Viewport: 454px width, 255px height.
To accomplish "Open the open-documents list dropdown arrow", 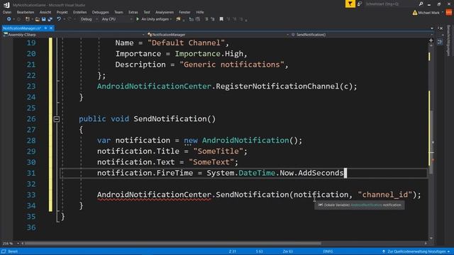I will (432, 28).
